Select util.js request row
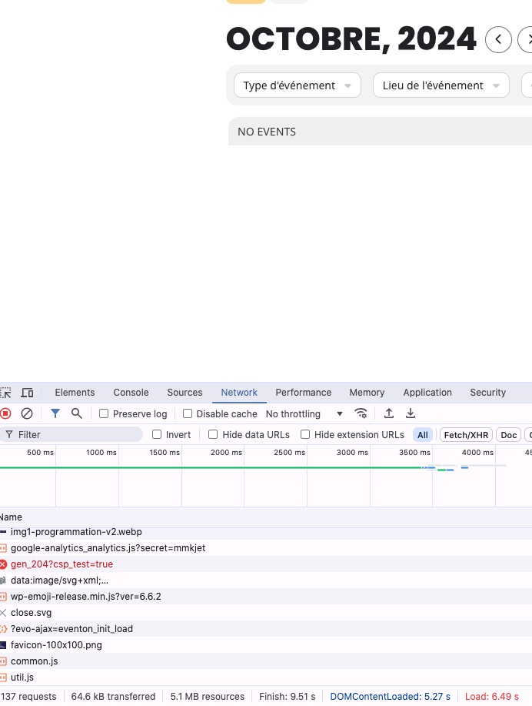This screenshot has width=532, height=706. [x=266, y=678]
